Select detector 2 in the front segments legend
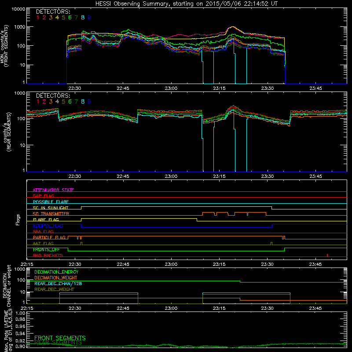352x352 pixels. coord(44,17)
